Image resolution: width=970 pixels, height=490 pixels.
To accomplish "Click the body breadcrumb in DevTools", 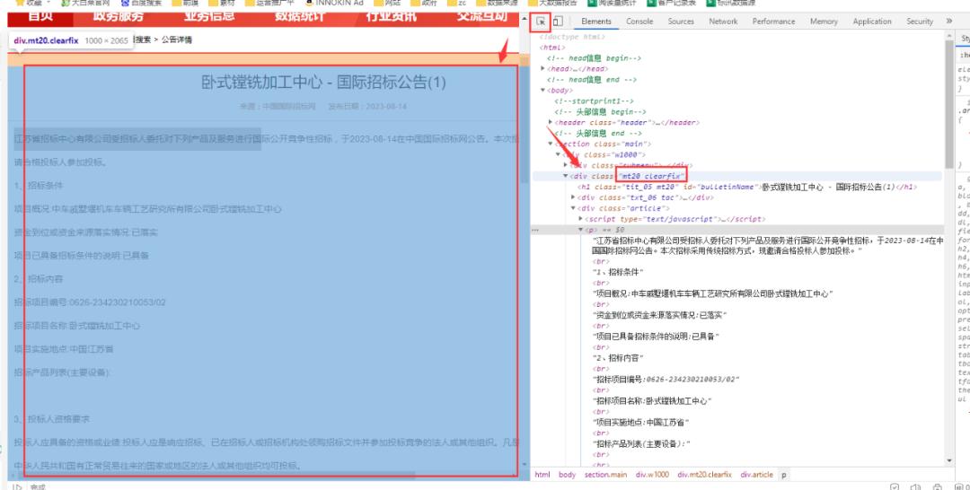I will tap(568, 475).
